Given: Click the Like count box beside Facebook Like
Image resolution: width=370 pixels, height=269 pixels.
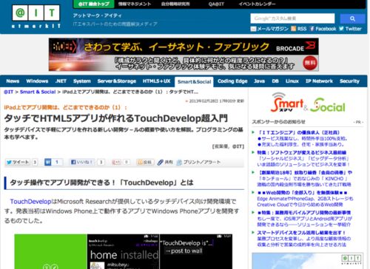Looking at the screenshot, I should point(101,162).
